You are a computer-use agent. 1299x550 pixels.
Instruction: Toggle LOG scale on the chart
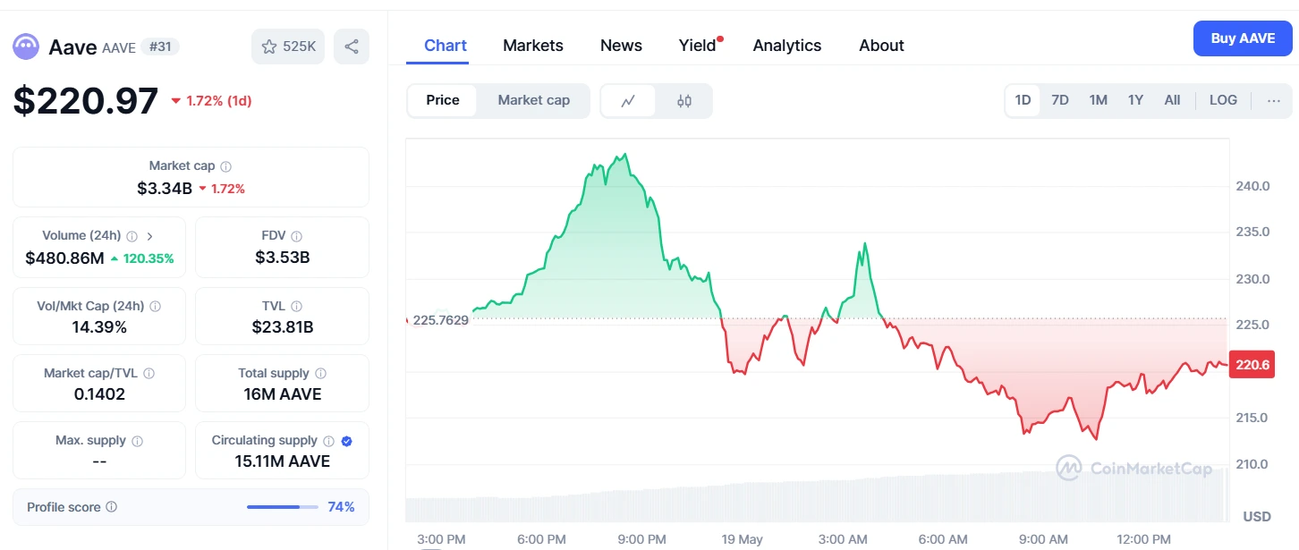[1224, 100]
